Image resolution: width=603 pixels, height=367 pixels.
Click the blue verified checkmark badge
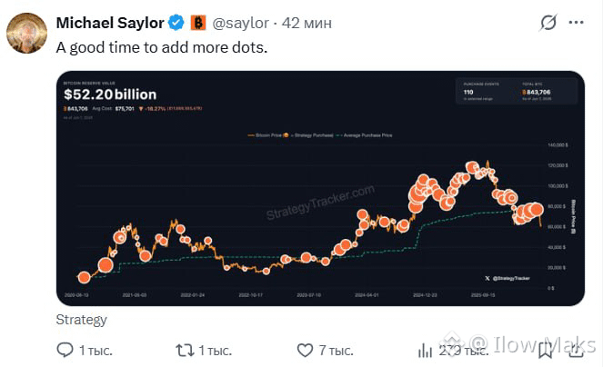[x=176, y=23]
